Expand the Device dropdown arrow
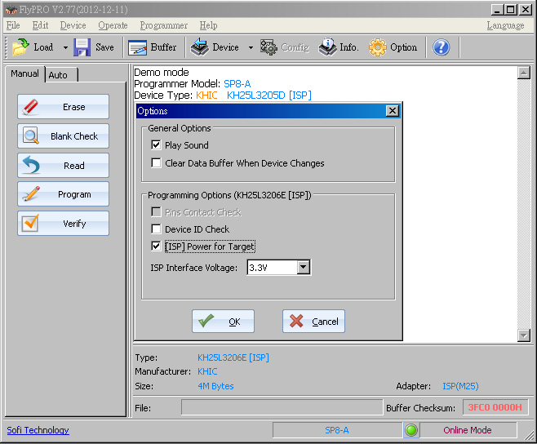The image size is (537, 444). pyautogui.click(x=251, y=47)
